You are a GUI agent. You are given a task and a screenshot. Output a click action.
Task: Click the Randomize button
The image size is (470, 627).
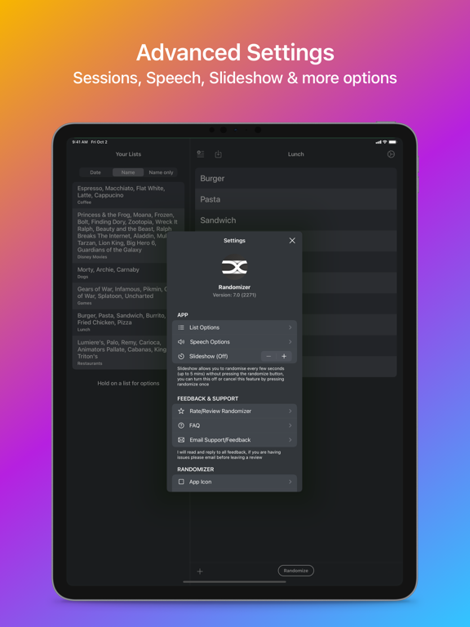[295, 571]
